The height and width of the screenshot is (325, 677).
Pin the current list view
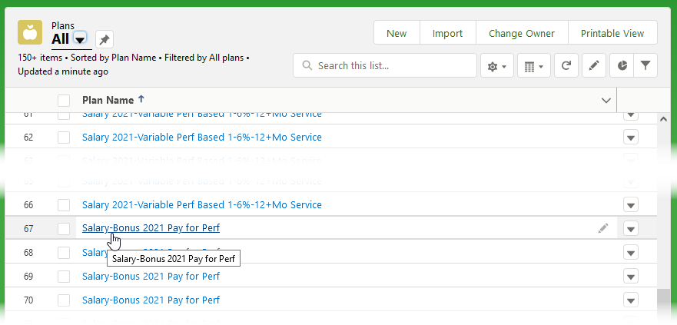105,39
